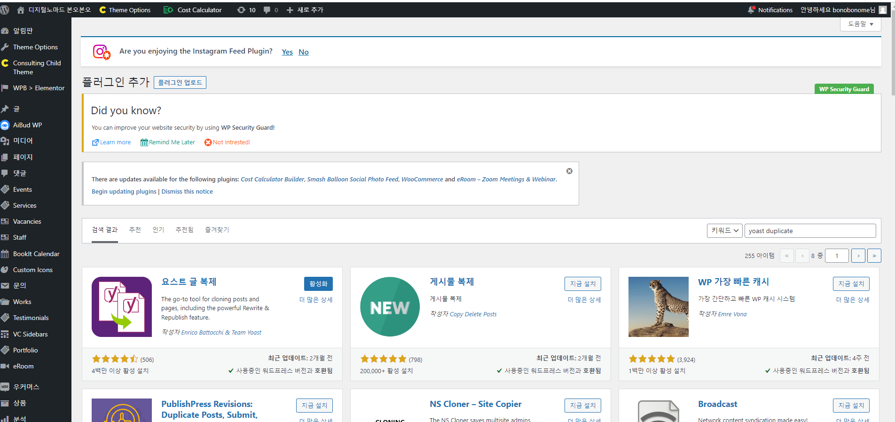Open 더 많은 상세 for 요스트 글 복제
This screenshot has height=422, width=895.
click(316, 300)
